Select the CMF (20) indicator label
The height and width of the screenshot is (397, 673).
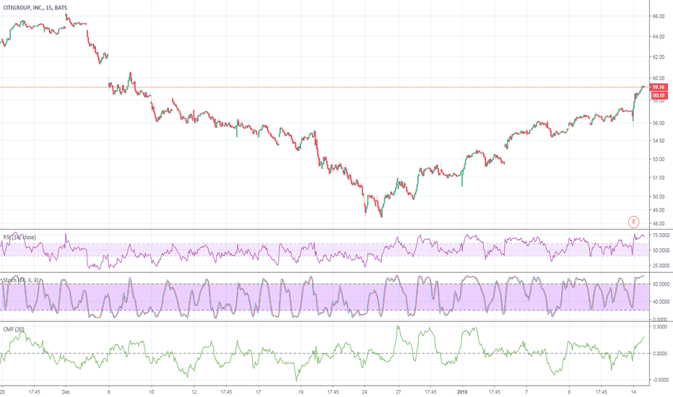point(14,329)
